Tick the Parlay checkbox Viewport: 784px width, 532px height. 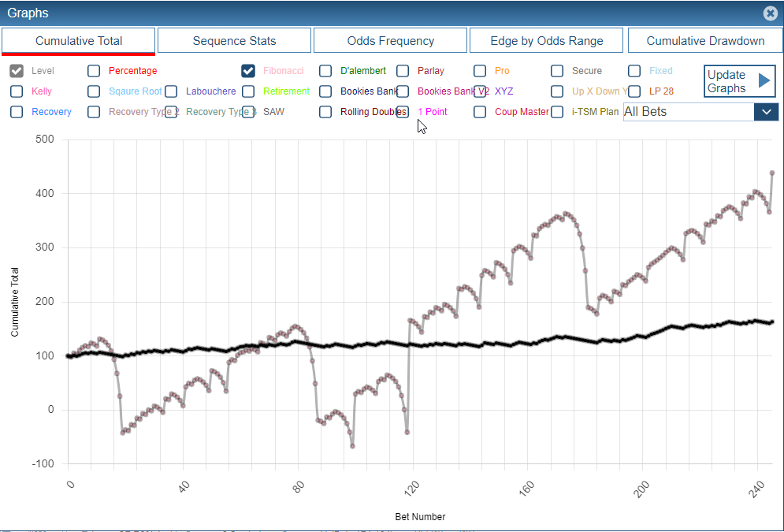click(x=403, y=70)
